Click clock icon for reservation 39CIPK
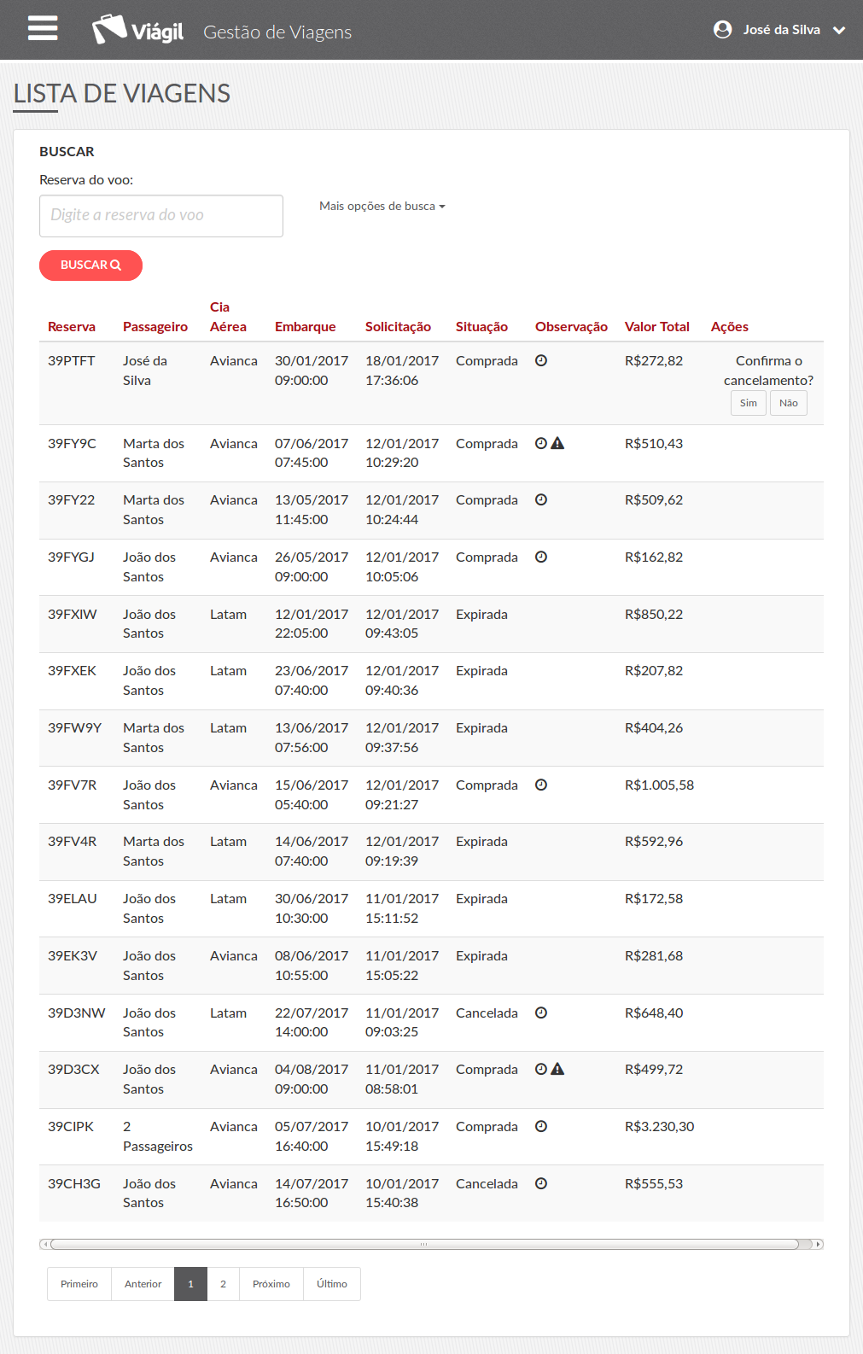 pos(541,1127)
